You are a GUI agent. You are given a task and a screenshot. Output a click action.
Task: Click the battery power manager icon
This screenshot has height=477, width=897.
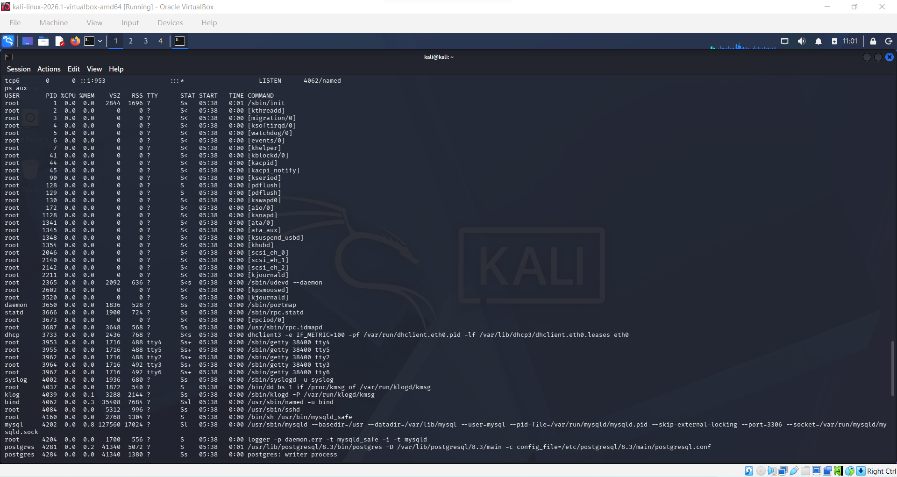834,41
